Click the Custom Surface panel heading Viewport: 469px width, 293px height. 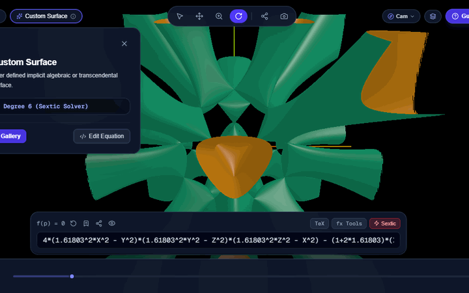[x=27, y=63]
